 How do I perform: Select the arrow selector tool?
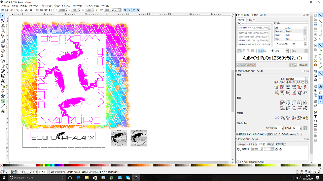click(3, 16)
